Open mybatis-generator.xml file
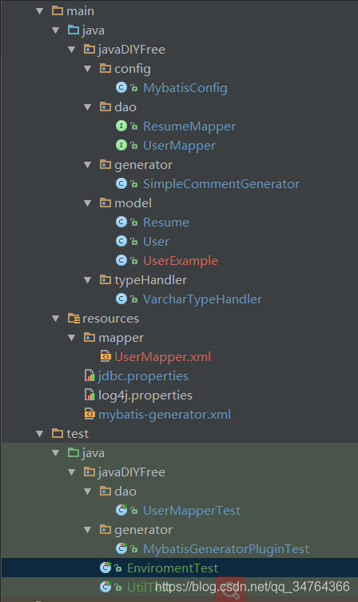 click(x=165, y=415)
